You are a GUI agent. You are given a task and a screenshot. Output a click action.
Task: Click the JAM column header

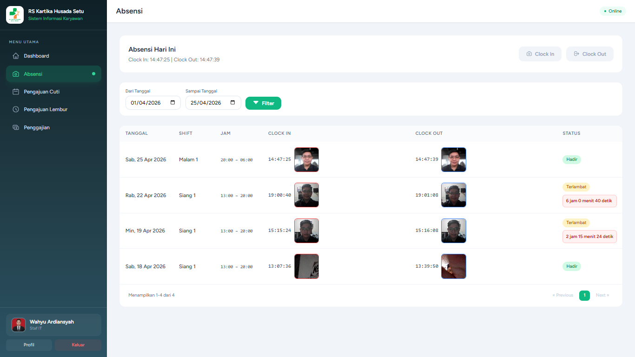click(225, 133)
